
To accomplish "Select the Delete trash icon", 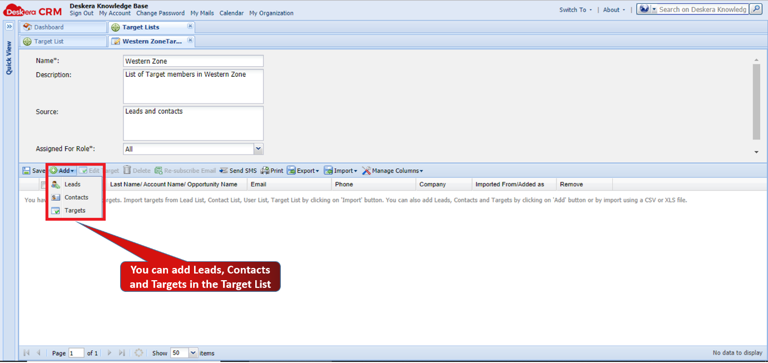I will click(x=128, y=170).
